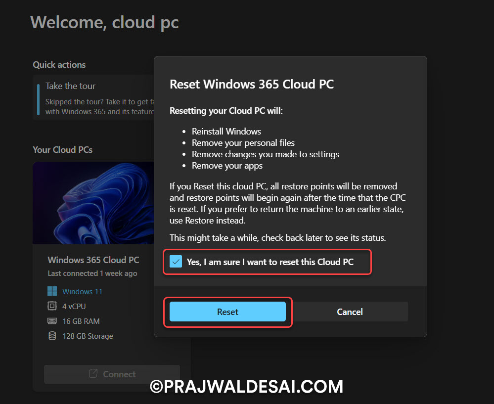Viewport: 494px width, 404px height.
Task: Click the 'Reinstall Windows' bullet text
Action: coord(226,132)
